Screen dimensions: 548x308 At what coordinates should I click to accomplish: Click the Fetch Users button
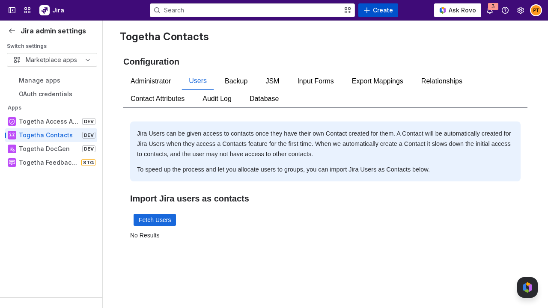point(155,220)
